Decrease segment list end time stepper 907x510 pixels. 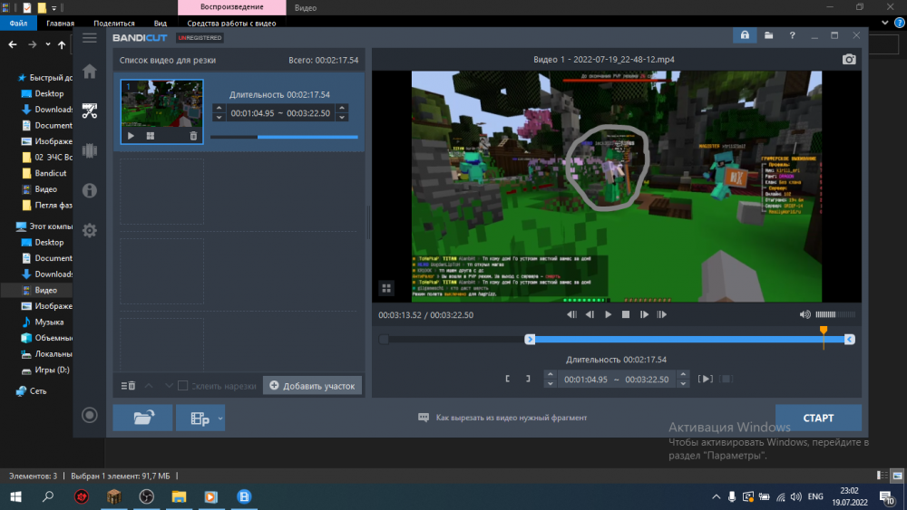coord(342,117)
